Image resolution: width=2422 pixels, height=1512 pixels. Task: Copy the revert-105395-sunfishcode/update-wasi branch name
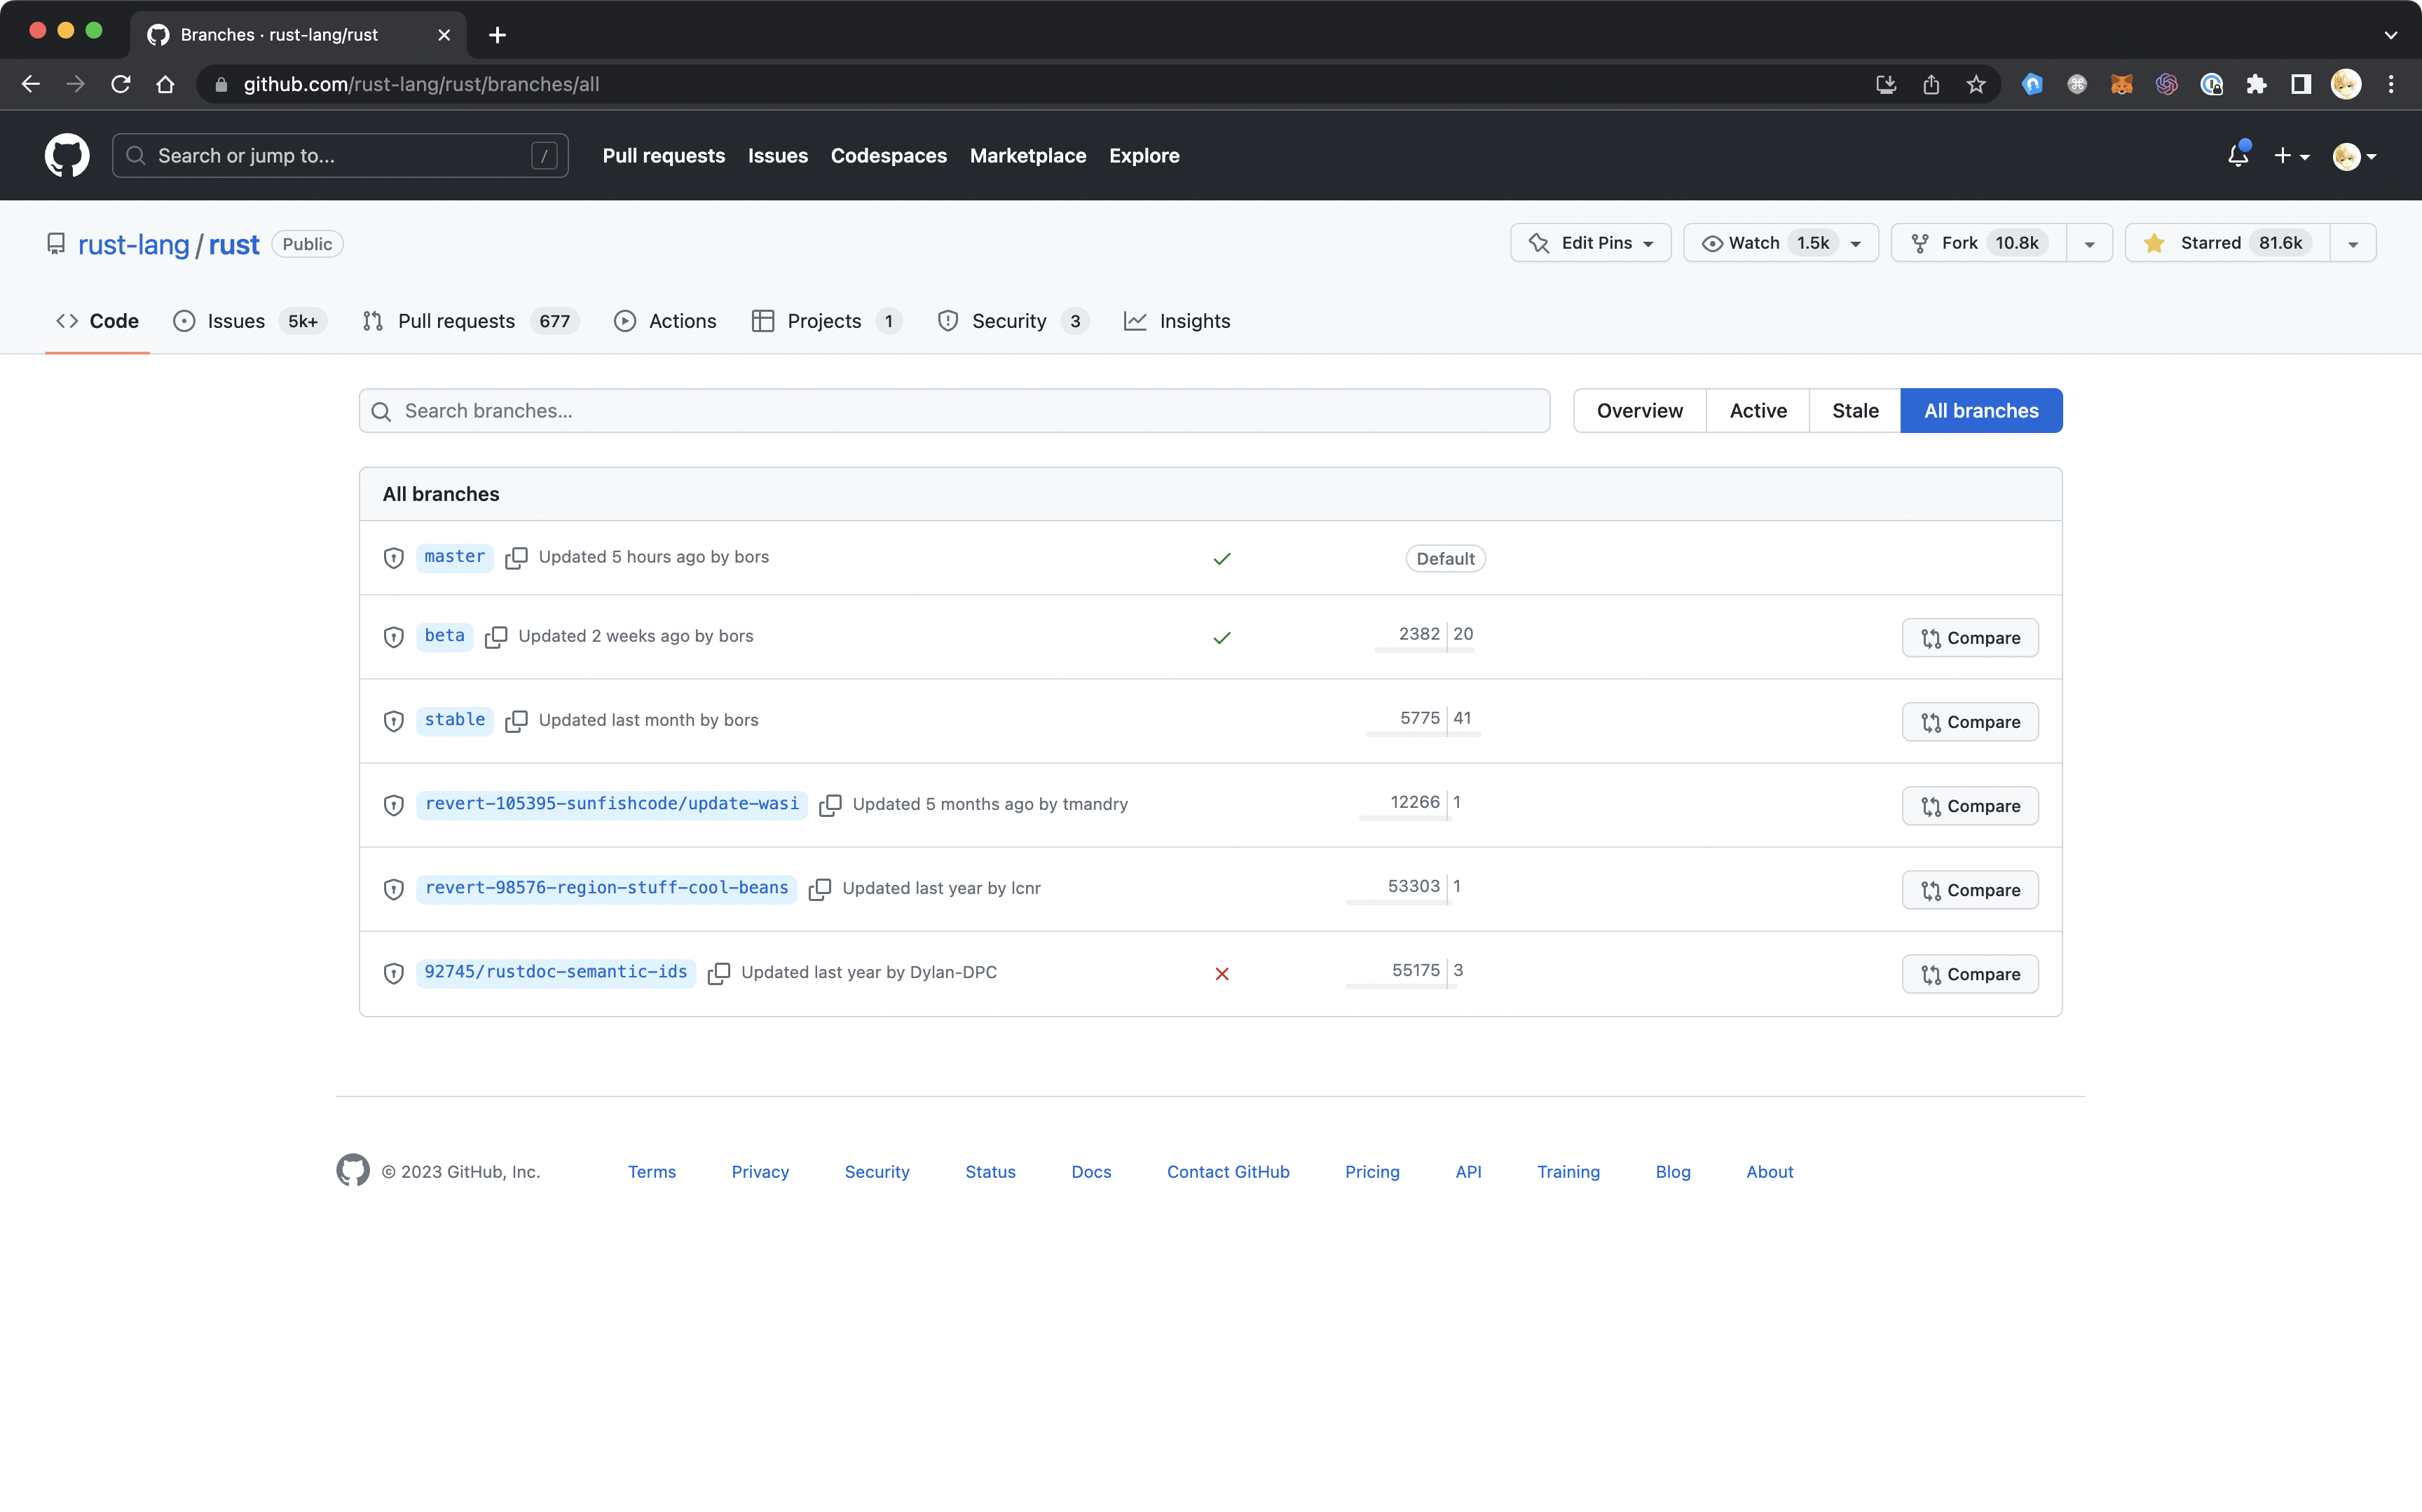830,805
